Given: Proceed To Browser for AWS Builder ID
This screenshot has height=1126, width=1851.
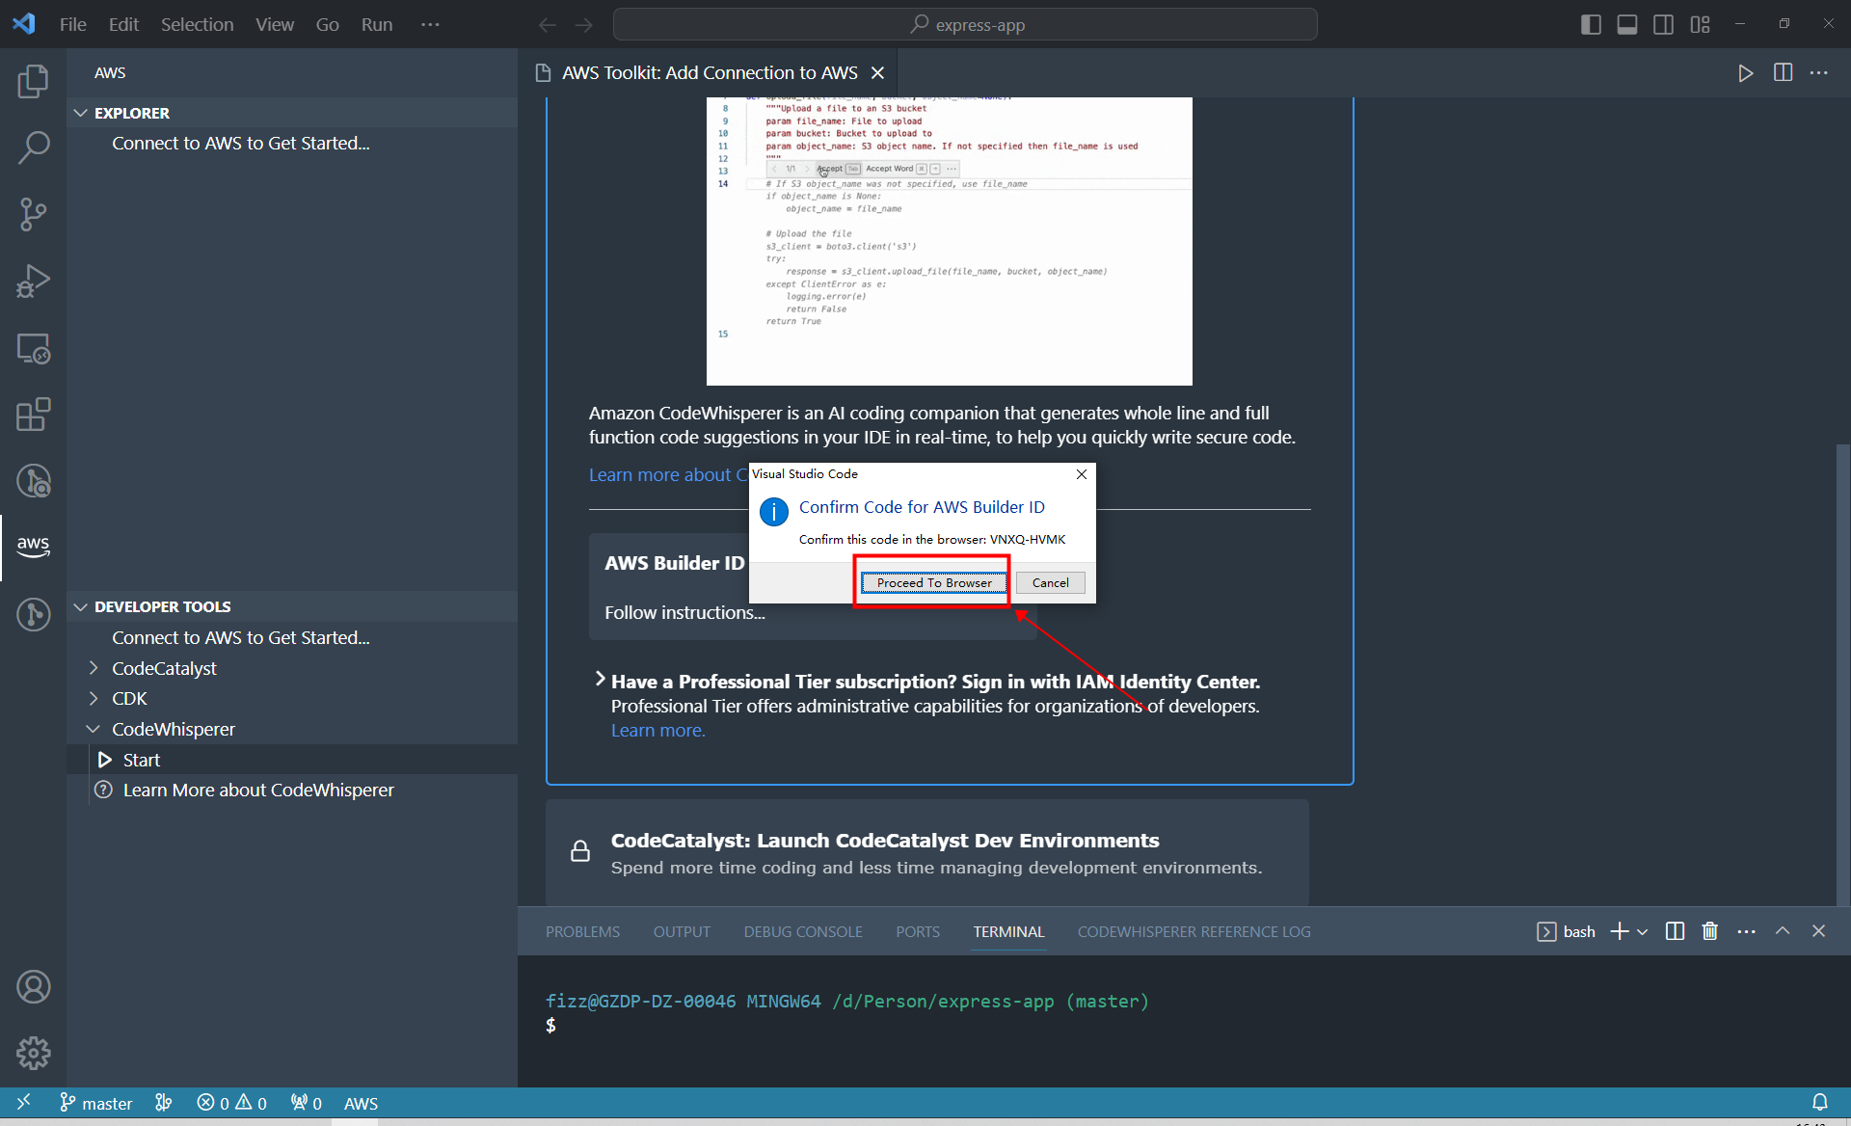Looking at the screenshot, I should (x=932, y=583).
